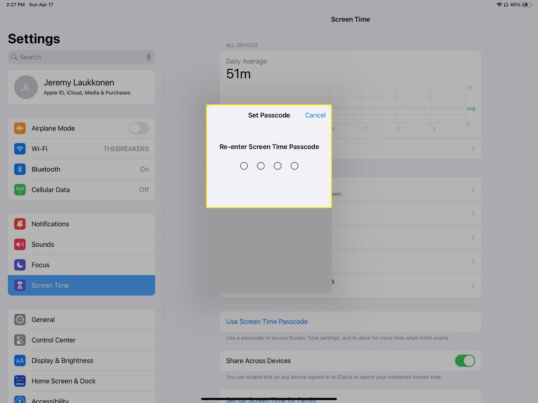The image size is (538, 403).
Task: Tap Use Screen Time Passcode link
Action: 267,322
